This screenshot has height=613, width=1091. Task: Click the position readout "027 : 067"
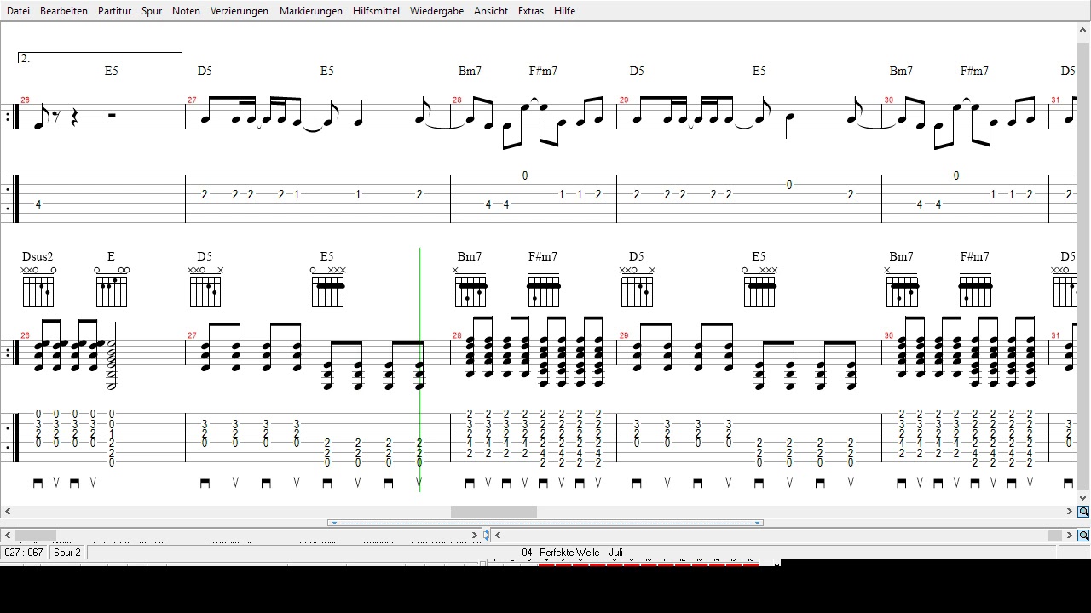pos(24,553)
